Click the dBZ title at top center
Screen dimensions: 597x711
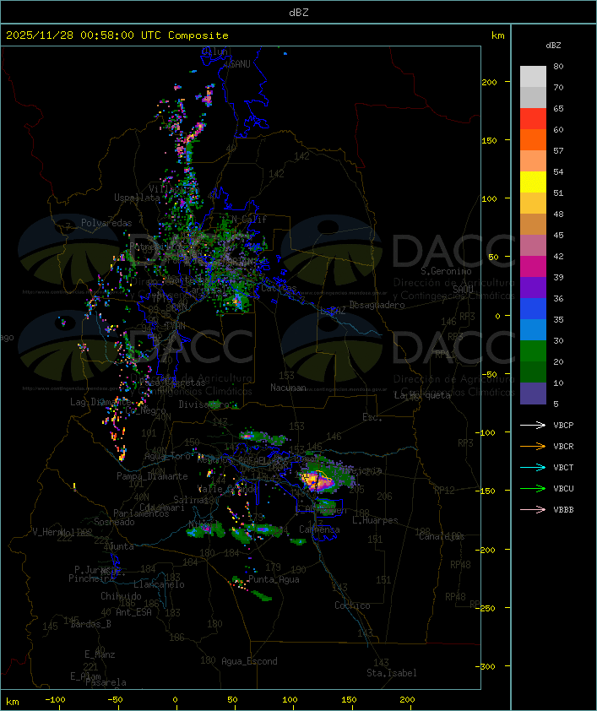(x=299, y=13)
